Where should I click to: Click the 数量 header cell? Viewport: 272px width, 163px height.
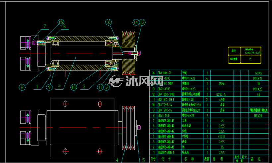pos(207,159)
